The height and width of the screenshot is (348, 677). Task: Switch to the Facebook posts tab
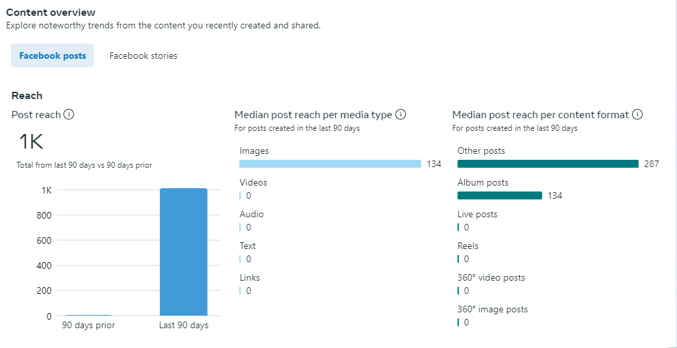[x=53, y=56]
